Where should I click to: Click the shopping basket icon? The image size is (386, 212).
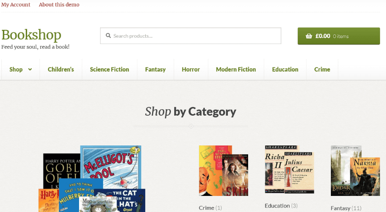click(x=309, y=36)
